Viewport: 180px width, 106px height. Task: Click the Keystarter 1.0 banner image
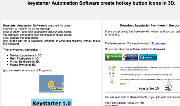tap(52, 102)
